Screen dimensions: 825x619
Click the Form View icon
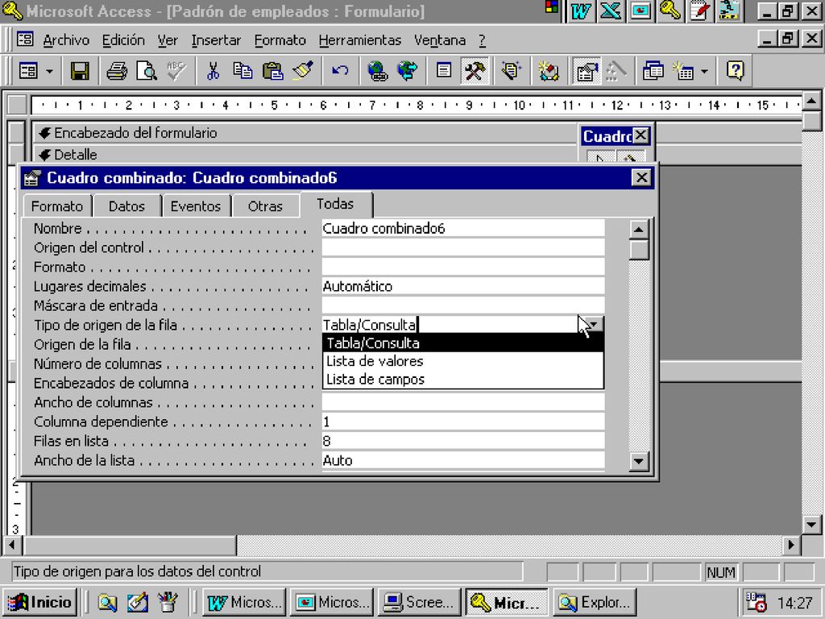click(x=28, y=71)
